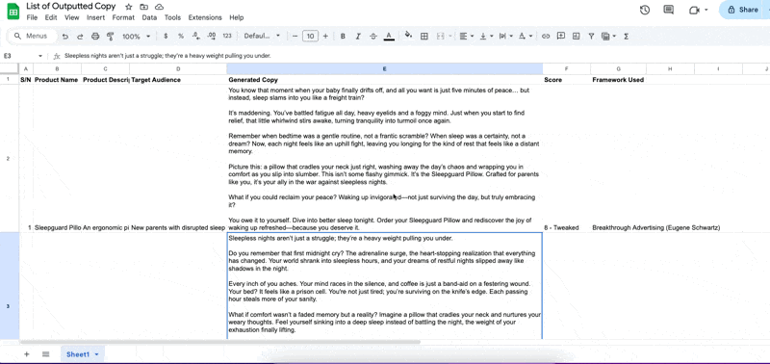Select the 'Framework Used' header cell

[x=618, y=80]
